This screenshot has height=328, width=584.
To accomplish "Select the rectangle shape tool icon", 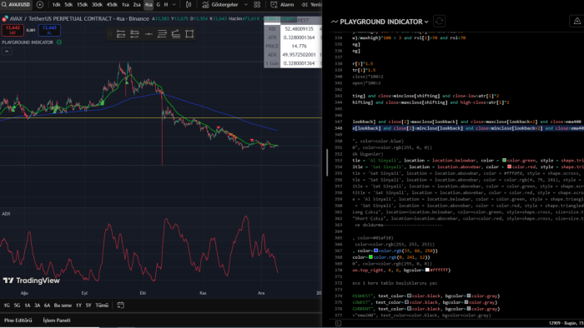I will tap(189, 34).
